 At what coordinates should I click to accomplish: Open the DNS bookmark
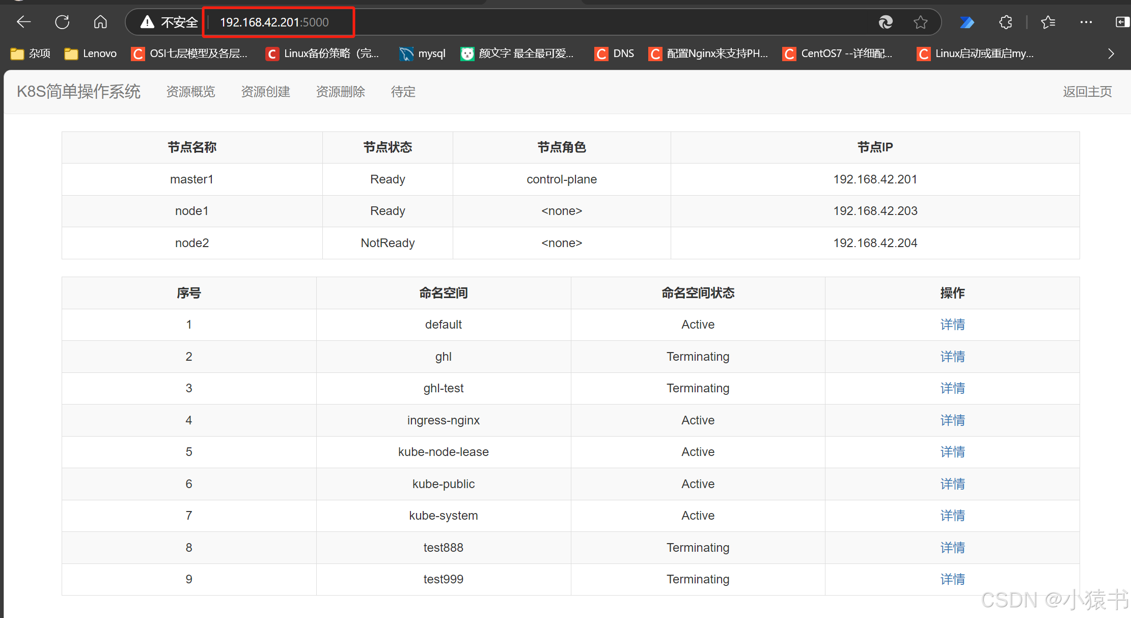click(615, 53)
